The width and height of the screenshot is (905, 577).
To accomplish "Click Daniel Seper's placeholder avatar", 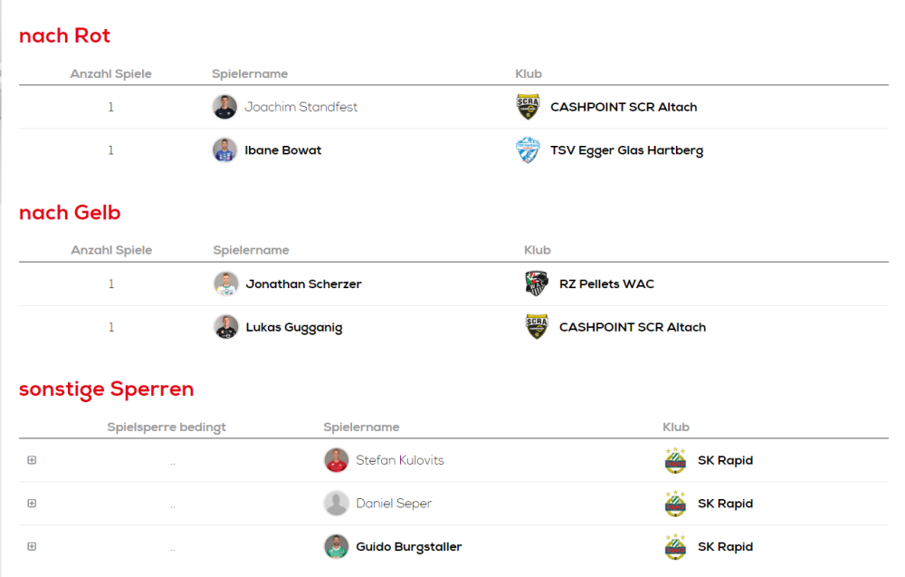I will [x=337, y=504].
